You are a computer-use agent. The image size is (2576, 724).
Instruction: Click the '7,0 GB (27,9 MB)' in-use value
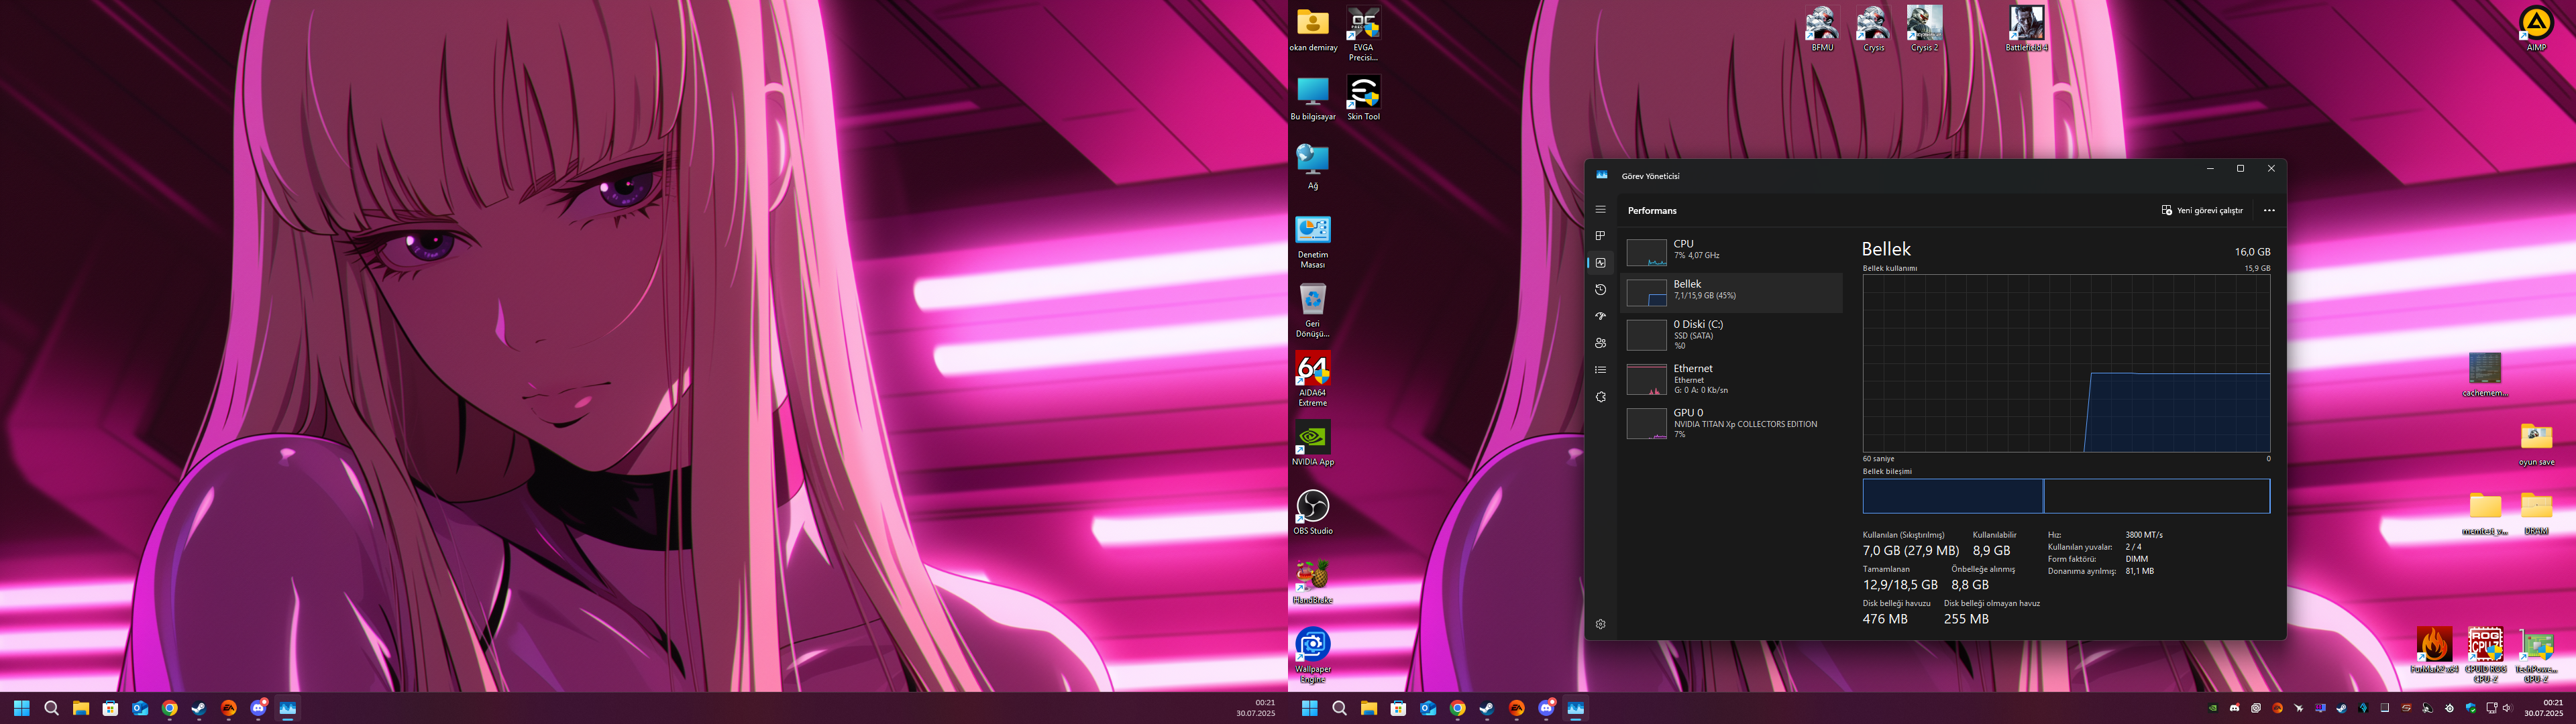click(1910, 551)
